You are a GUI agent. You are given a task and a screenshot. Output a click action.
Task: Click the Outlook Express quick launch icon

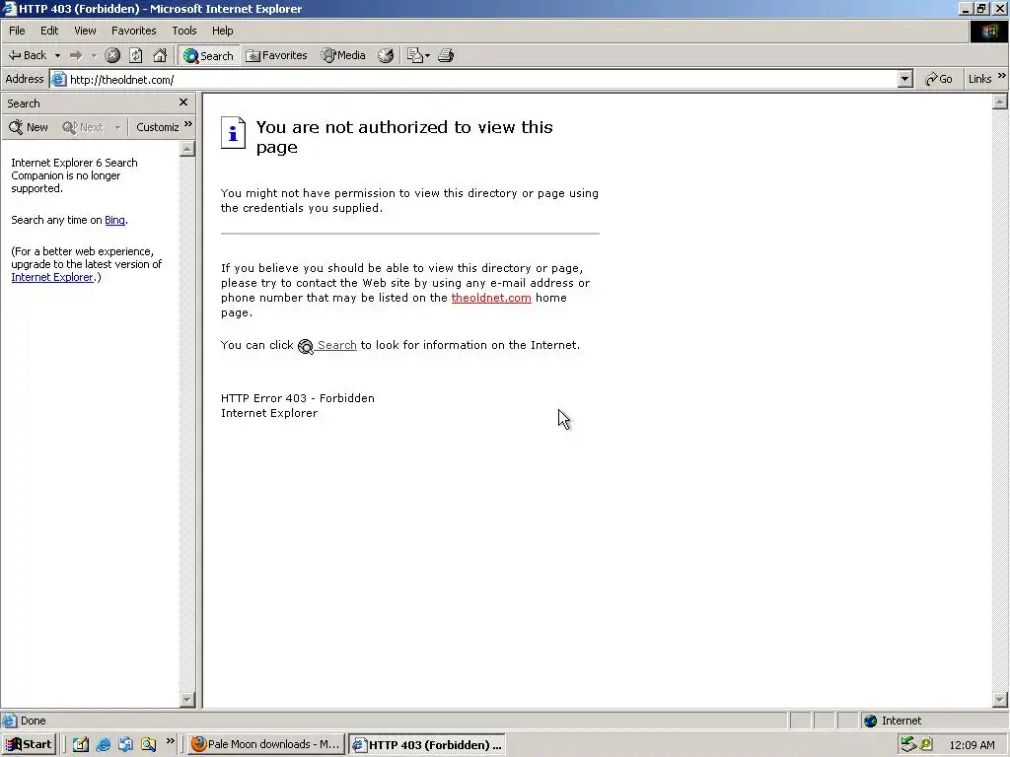click(x=125, y=745)
